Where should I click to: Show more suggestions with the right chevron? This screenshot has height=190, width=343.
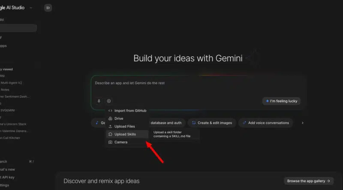pyautogui.click(x=303, y=123)
